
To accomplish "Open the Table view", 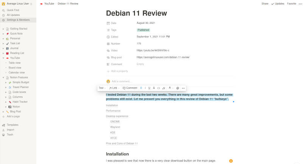I will pos(14,63).
